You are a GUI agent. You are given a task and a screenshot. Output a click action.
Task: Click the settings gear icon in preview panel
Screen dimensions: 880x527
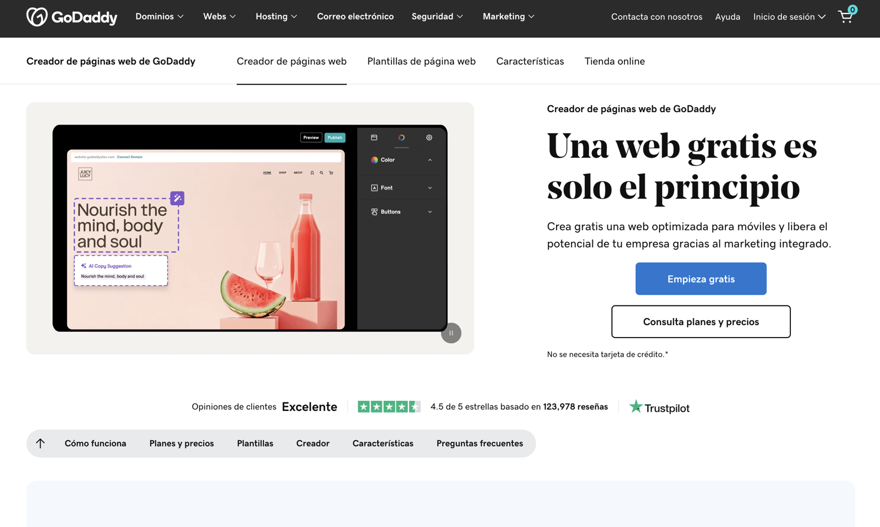429,138
